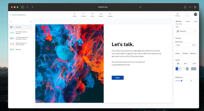204x111 pixels.
Task: Open the Connect integrations section
Action: click(x=84, y=15)
